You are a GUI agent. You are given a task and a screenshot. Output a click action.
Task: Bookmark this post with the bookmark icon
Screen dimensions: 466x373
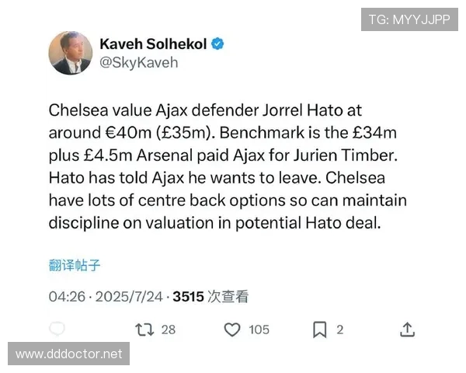pos(319,329)
